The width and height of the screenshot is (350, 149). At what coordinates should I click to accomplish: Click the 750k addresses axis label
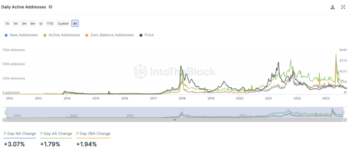tap(14, 50)
